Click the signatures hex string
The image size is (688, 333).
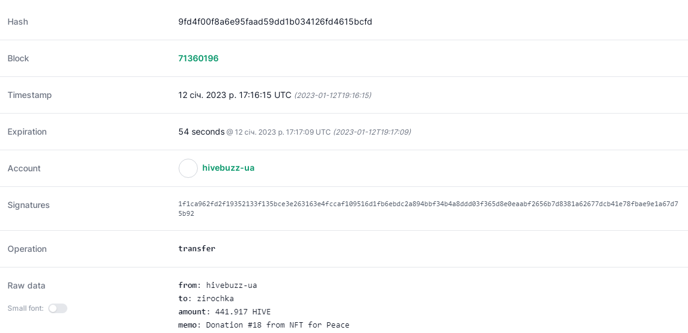(428, 209)
